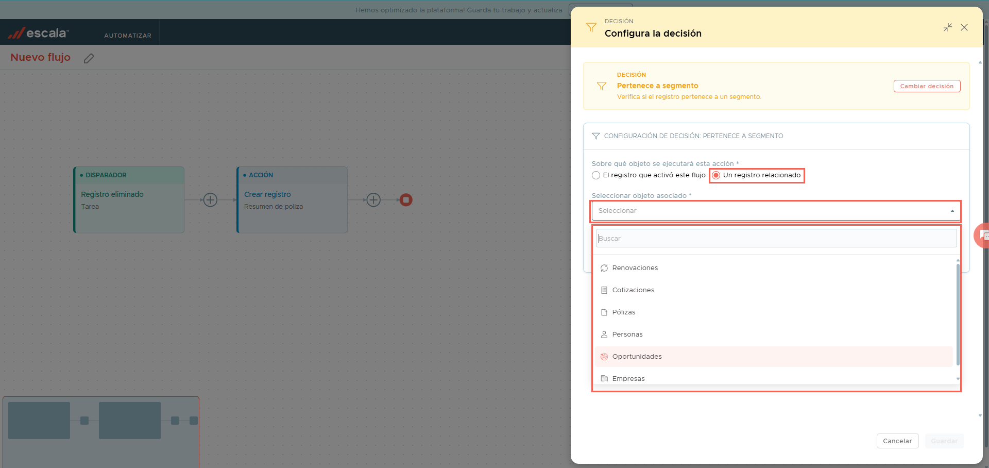
Task: Click the Renovaciones refresh icon
Action: 604,268
